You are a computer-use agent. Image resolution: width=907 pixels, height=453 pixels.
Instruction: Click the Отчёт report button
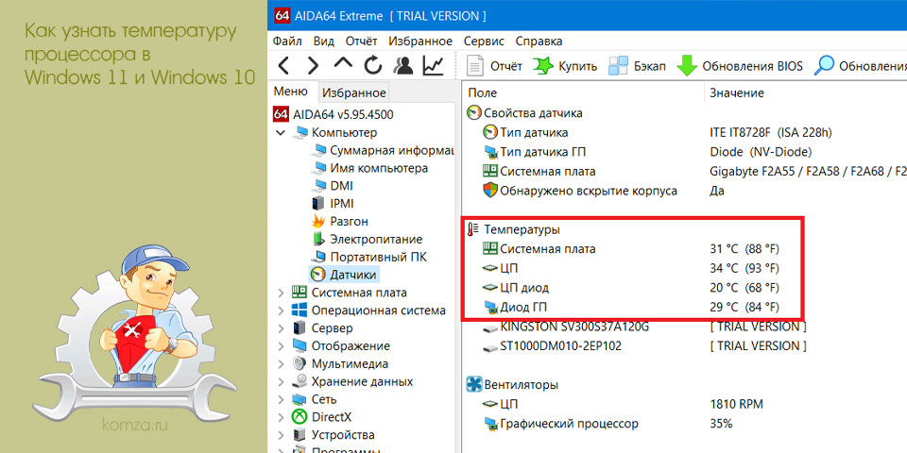(x=494, y=66)
